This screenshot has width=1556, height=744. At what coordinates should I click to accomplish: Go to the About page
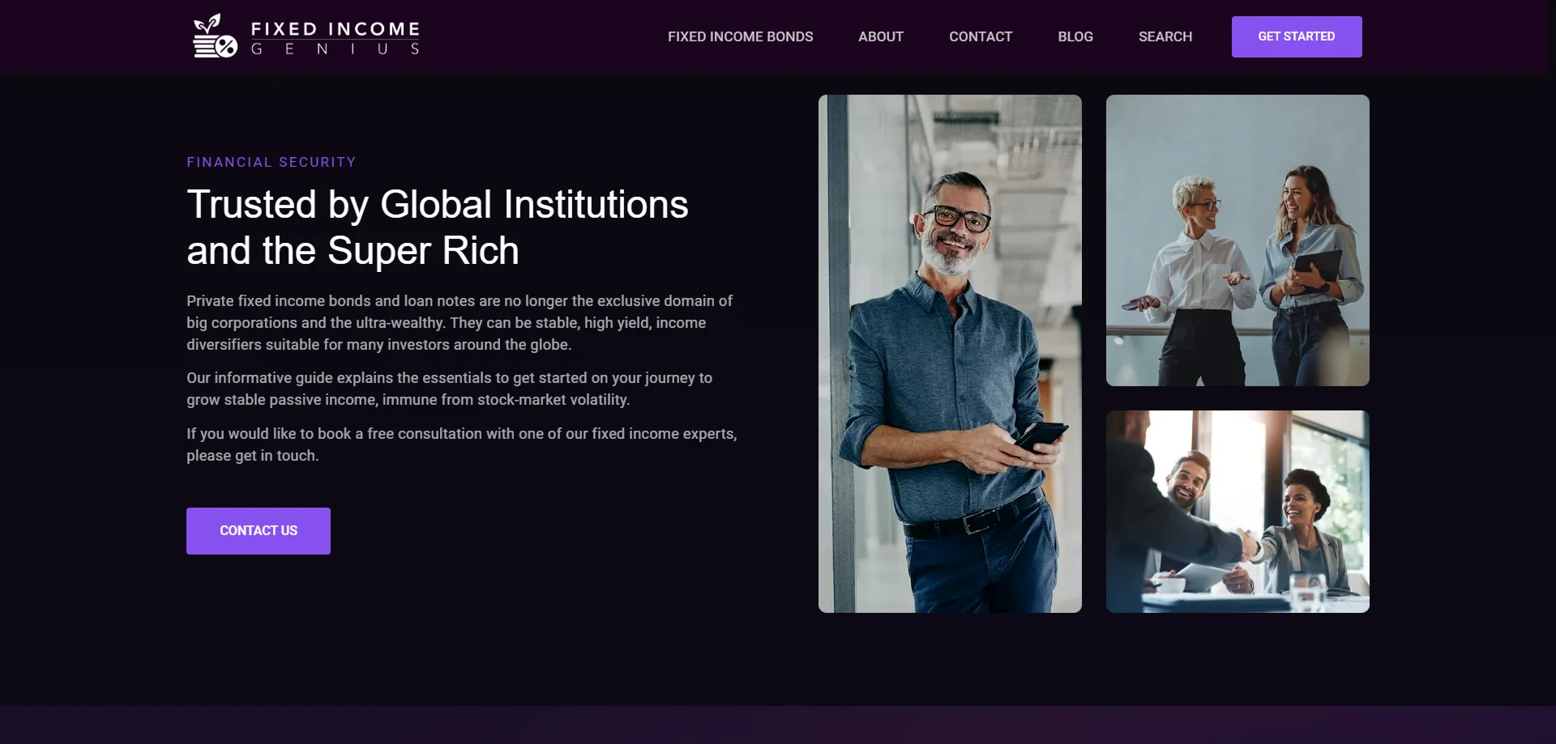(x=881, y=36)
